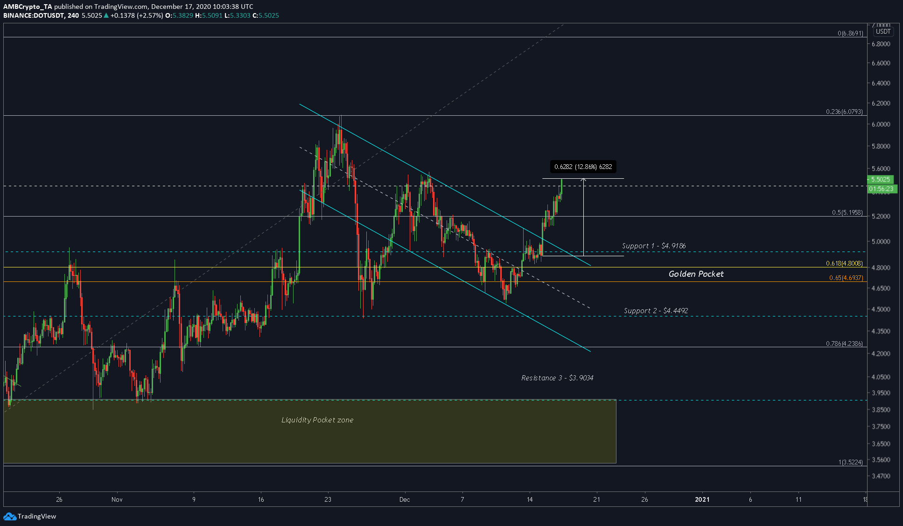Click the Golden Pocket text annotation

[x=696, y=274]
